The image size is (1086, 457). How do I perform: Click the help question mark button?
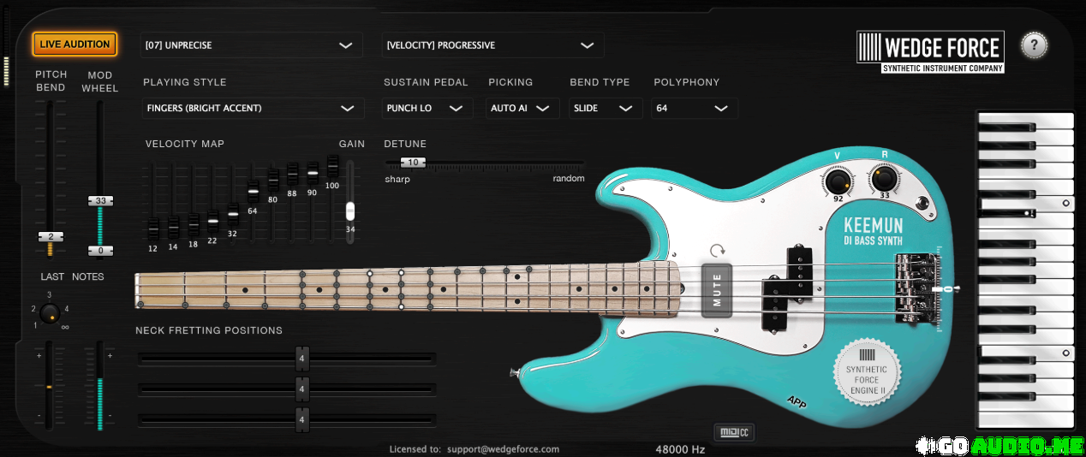click(x=1034, y=45)
